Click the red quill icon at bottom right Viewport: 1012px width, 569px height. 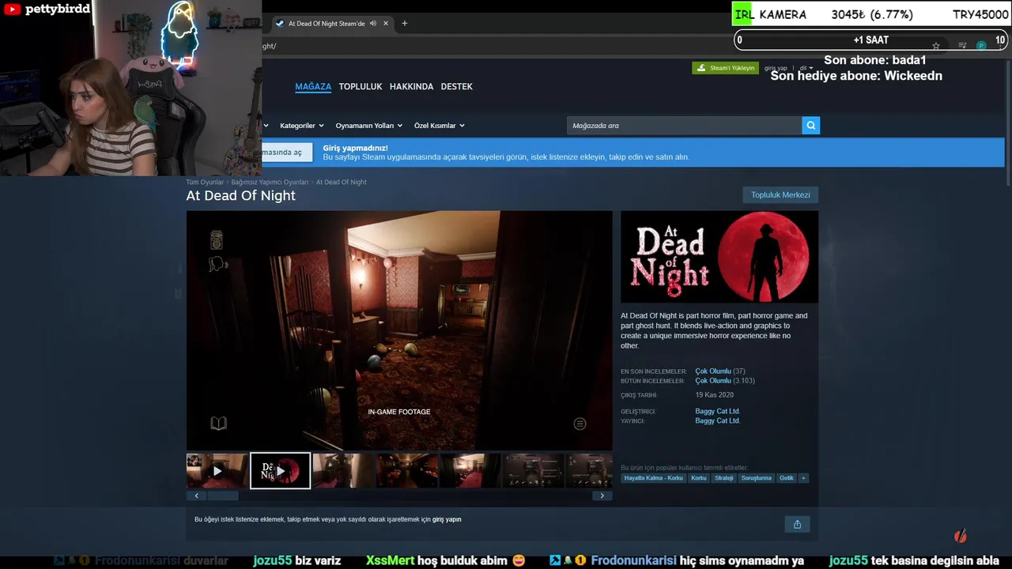(961, 537)
